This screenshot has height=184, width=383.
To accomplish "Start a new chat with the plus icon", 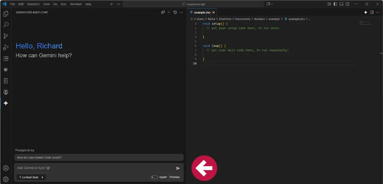I will pos(169,13).
